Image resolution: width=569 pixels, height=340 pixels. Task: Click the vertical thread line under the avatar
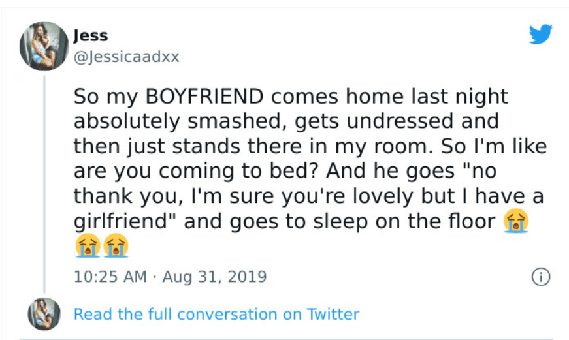44,183
